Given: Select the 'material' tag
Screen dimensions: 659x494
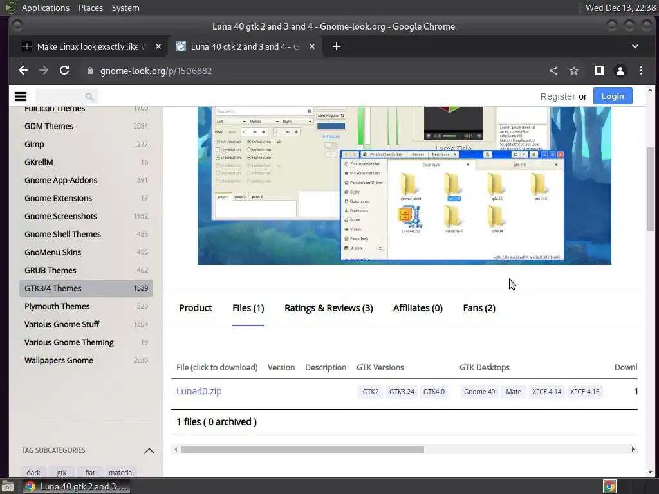Looking at the screenshot, I should click(121, 473).
